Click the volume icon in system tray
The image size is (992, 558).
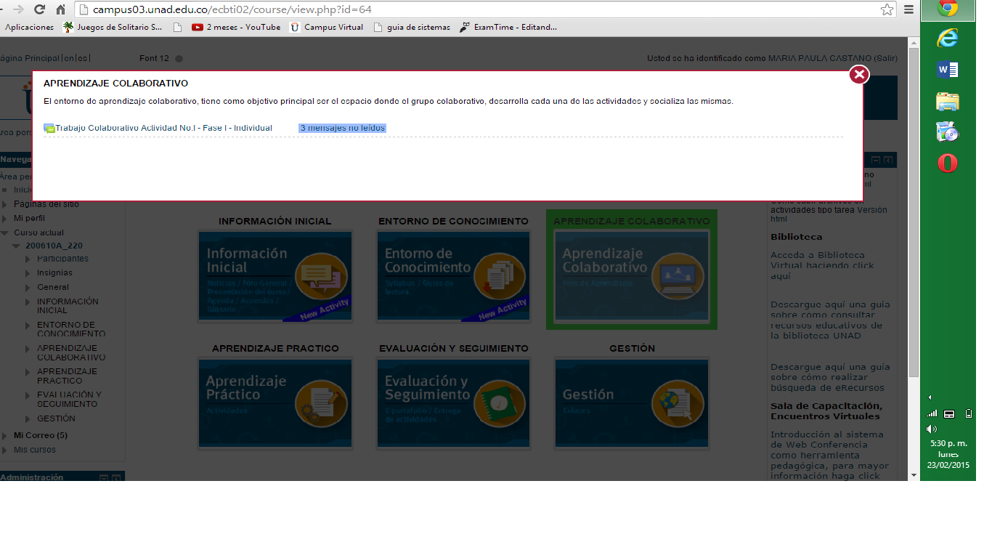[932, 429]
